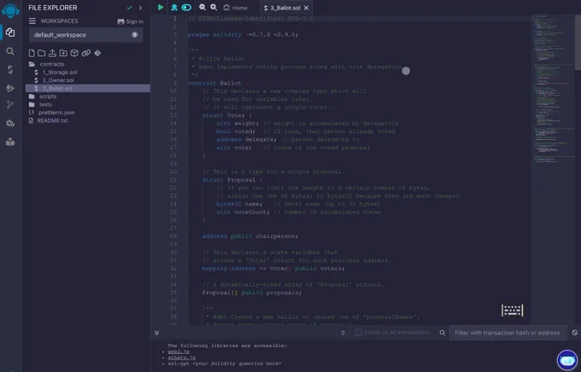Switch to the Home tab
This screenshot has height=372, width=581.
coord(236,8)
